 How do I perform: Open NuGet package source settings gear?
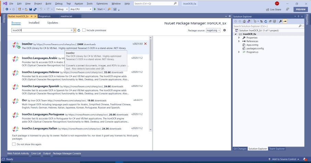click(x=224, y=30)
